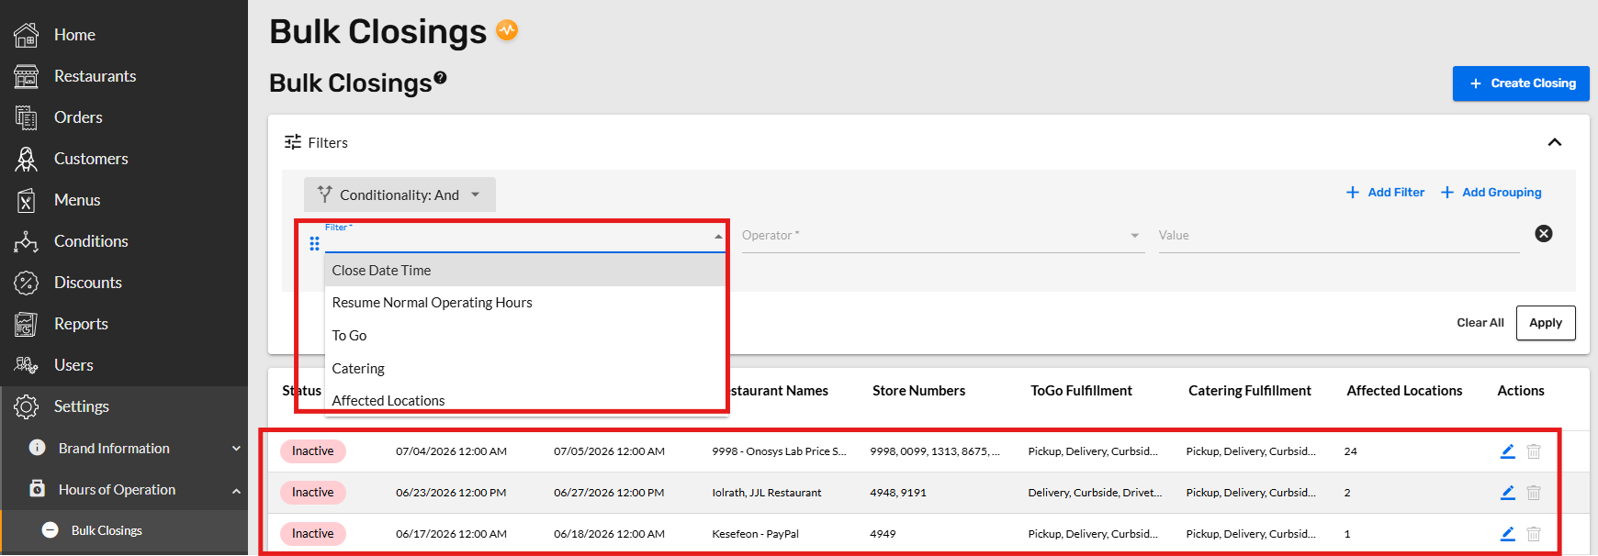Screen dimensions: 1598x556
Task: Click the Affected Locations column header
Action: tap(1404, 391)
